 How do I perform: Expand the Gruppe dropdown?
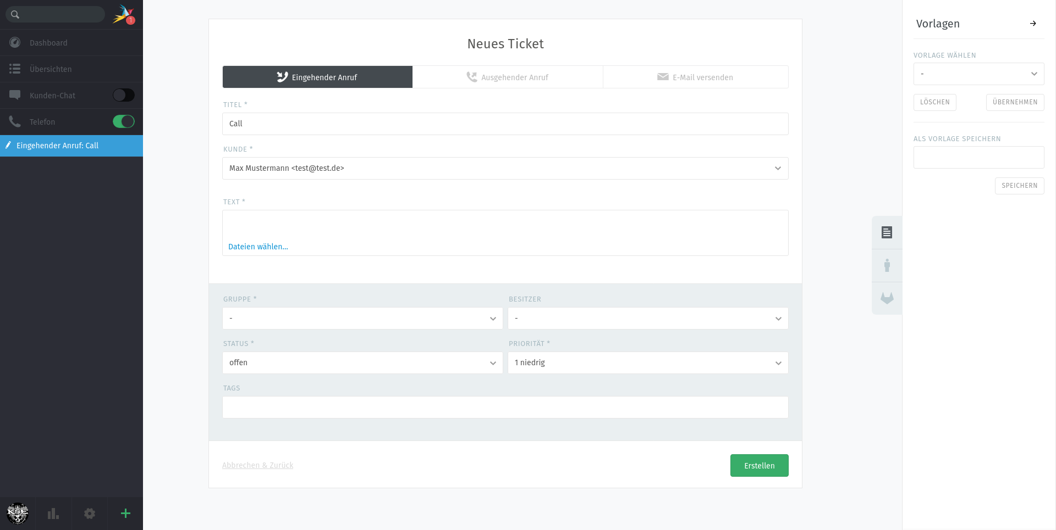point(362,319)
